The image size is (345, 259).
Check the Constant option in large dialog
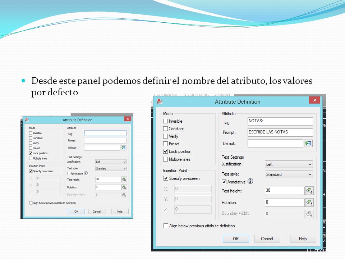tap(165, 129)
